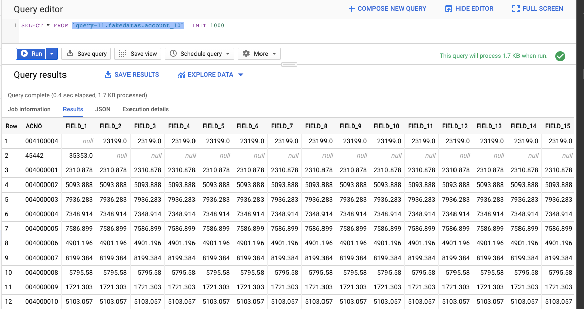
Task: Click the Hide Editor icon
Action: pos(449,9)
